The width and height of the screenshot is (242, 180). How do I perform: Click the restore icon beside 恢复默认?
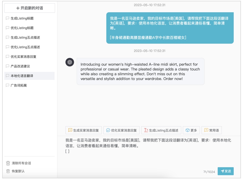(8, 171)
